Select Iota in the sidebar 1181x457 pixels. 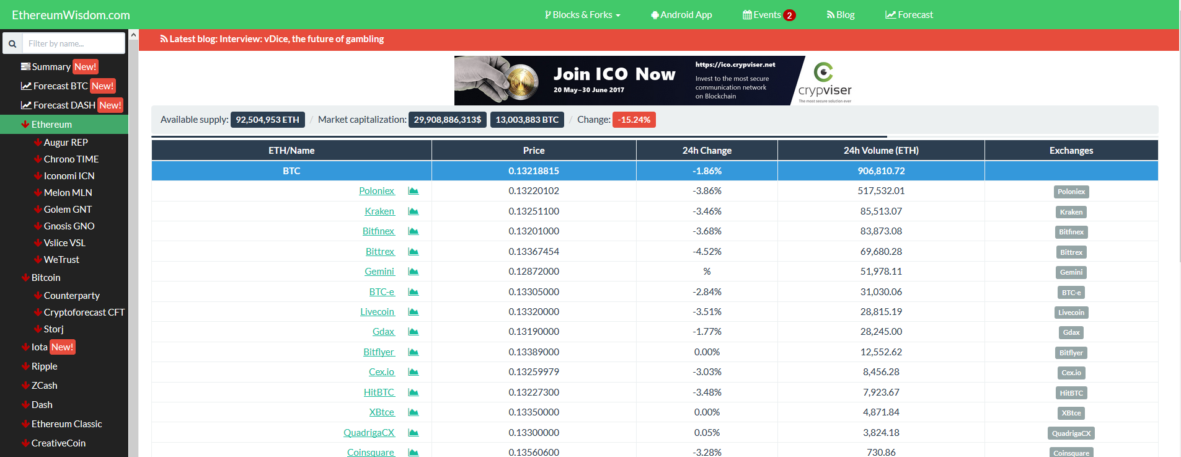[x=40, y=347]
